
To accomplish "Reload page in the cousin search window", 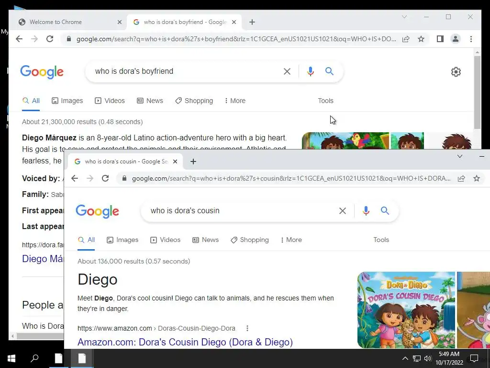I will [x=105, y=178].
